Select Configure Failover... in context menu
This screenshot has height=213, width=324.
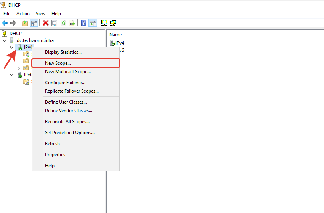click(65, 83)
